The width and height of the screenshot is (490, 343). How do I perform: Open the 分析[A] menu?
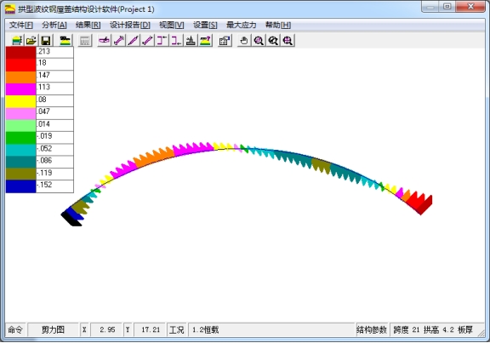(54, 25)
